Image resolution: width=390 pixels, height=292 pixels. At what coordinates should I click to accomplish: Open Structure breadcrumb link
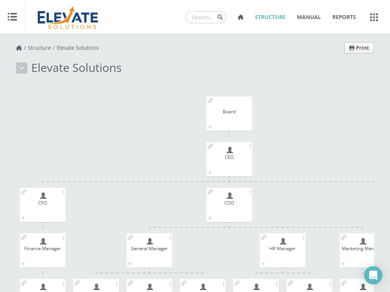[39, 48]
